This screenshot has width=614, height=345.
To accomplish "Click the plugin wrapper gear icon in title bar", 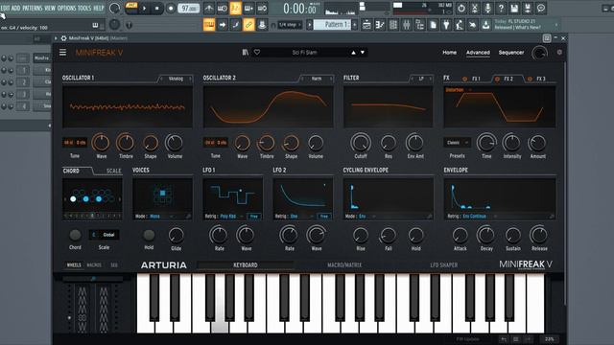I will pyautogui.click(x=64, y=38).
